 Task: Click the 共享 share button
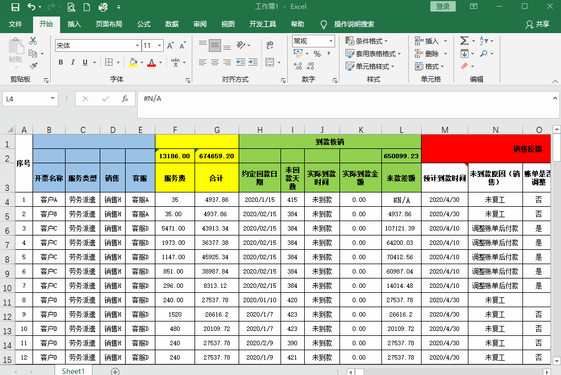tap(538, 24)
